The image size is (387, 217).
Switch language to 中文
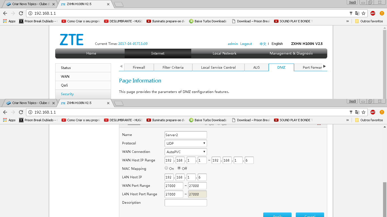click(x=263, y=44)
